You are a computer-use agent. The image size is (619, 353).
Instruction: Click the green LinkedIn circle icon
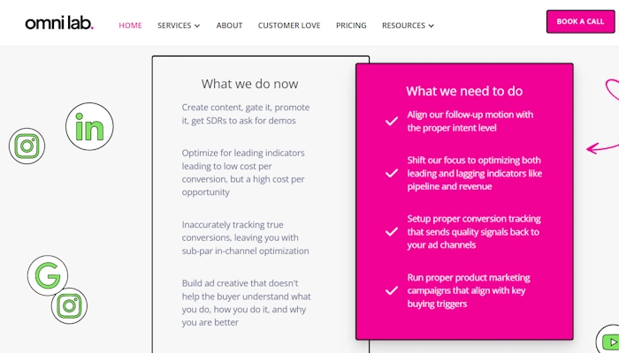point(89,126)
